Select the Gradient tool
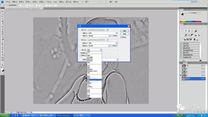The height and width of the screenshot is (117, 208). 3,39
